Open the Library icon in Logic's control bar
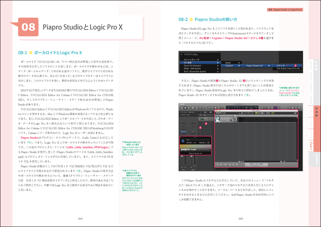This screenshot has height=227, width=321. (x=182, y=108)
